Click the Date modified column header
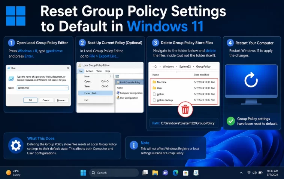This screenshot has width=284, height=179. (x=202, y=75)
